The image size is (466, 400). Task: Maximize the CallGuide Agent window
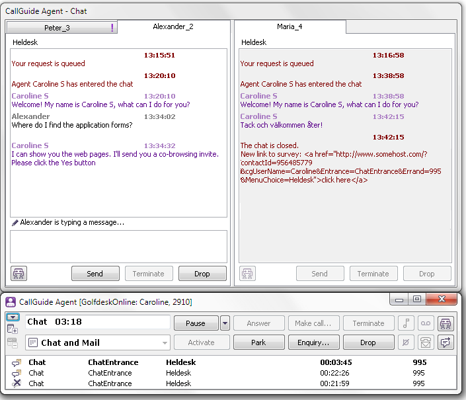tap(417, 300)
